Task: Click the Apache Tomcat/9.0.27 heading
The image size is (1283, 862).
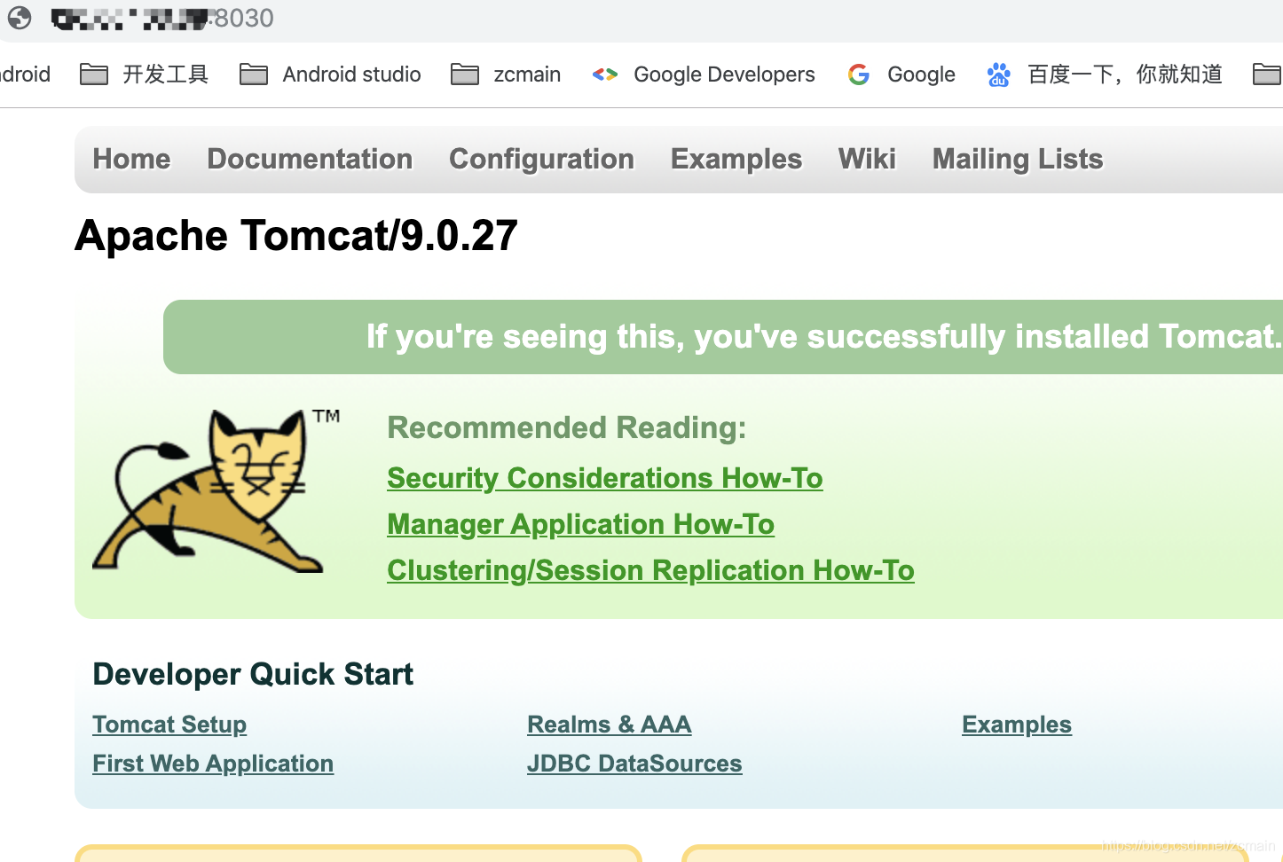Action: 296,236
